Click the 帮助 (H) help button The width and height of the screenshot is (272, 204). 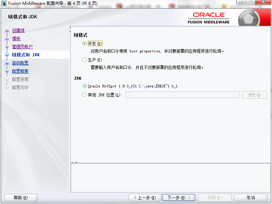point(21,198)
